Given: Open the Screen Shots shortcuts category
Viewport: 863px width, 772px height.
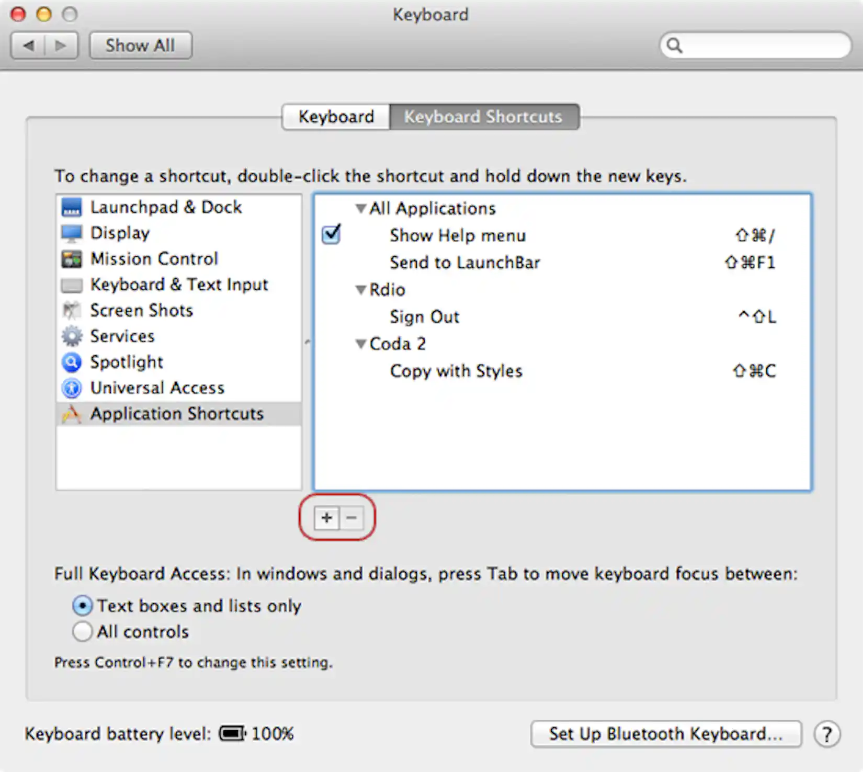Looking at the screenshot, I should point(72,310).
